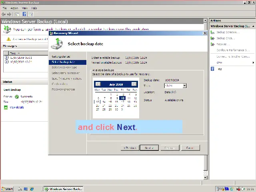Click the View details link under Last Backup

point(17,108)
